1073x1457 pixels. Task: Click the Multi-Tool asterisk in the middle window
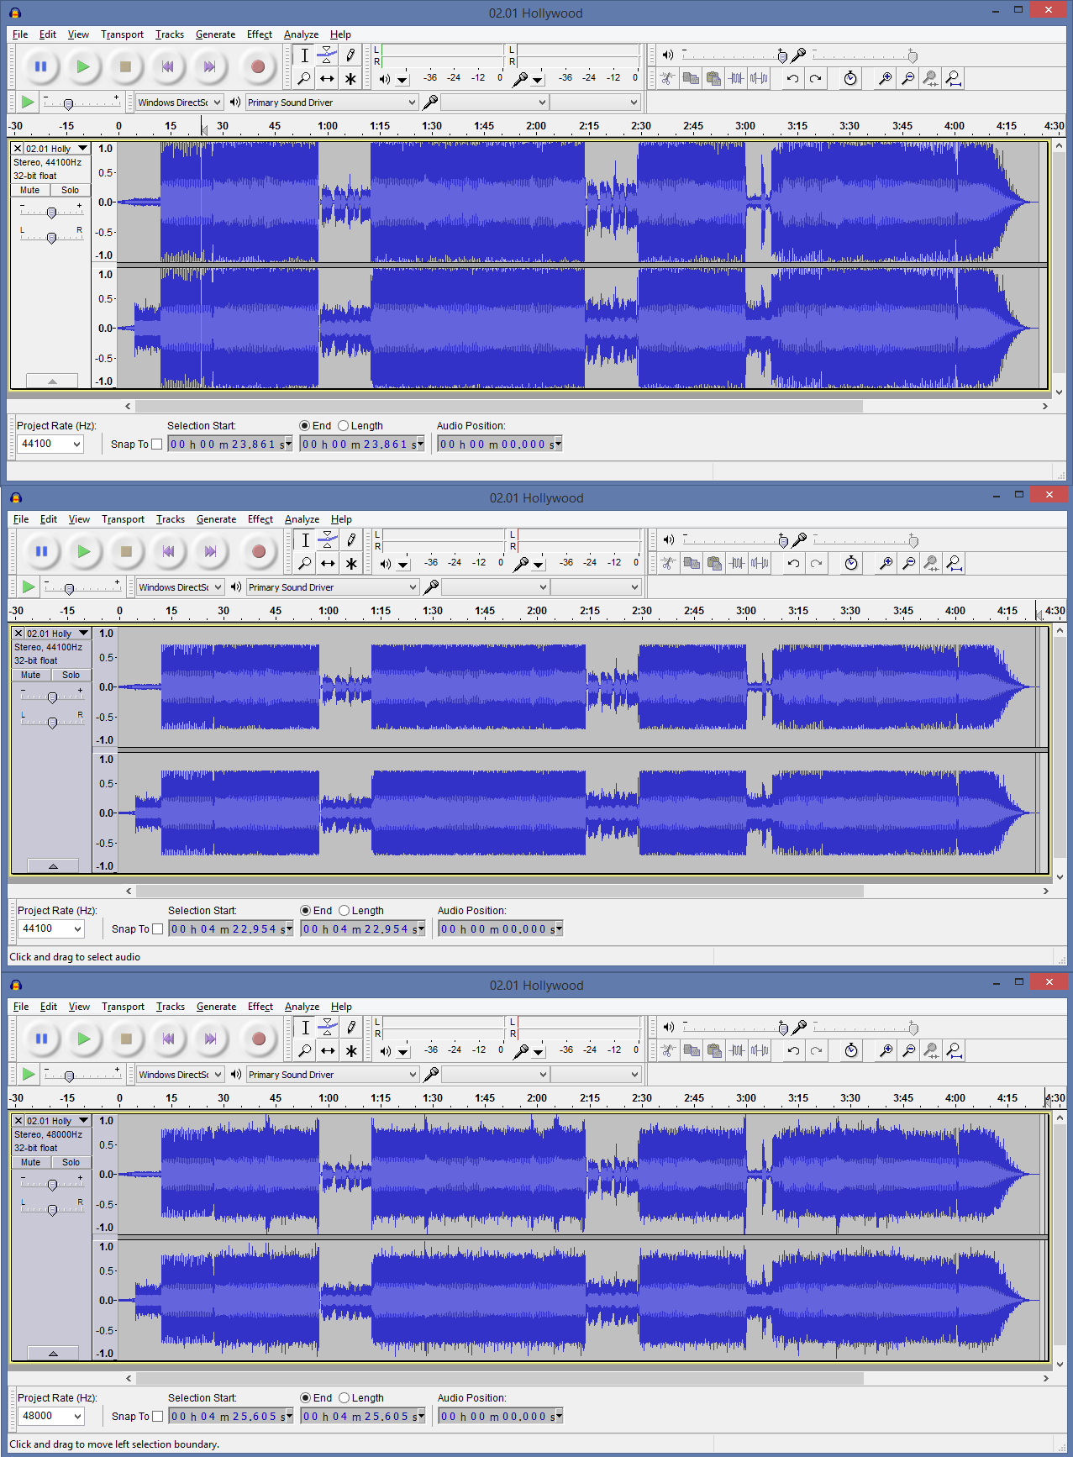(351, 564)
